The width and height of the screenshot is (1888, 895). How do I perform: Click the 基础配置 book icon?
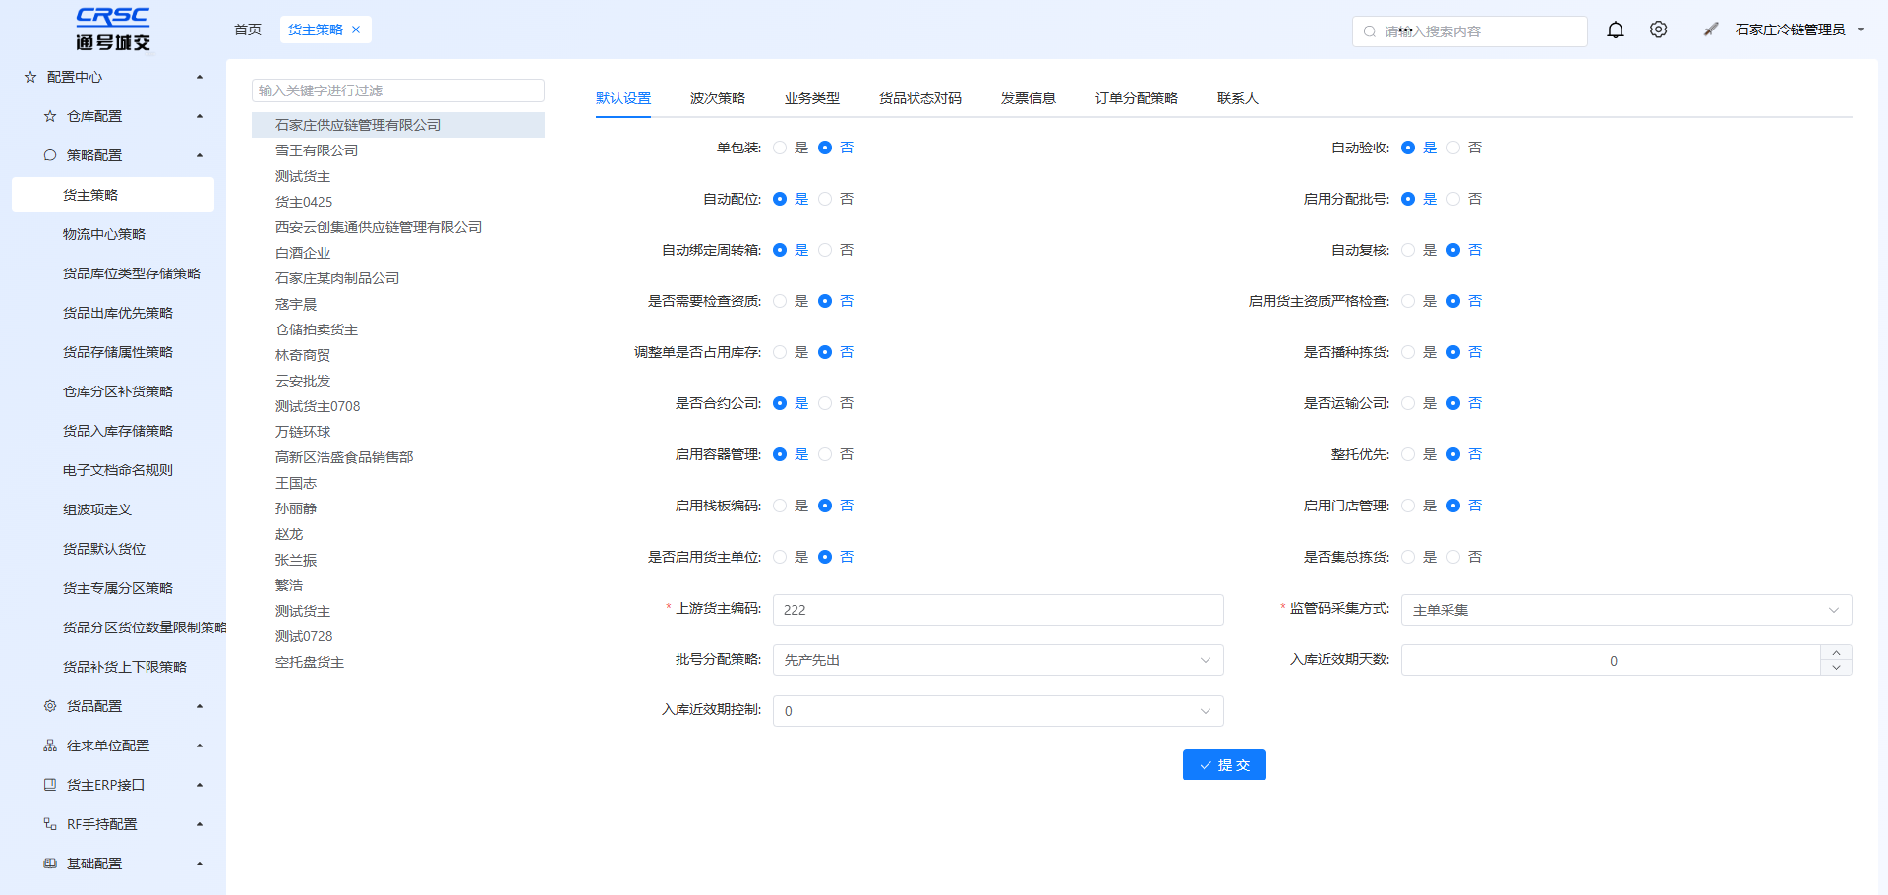[x=50, y=864]
